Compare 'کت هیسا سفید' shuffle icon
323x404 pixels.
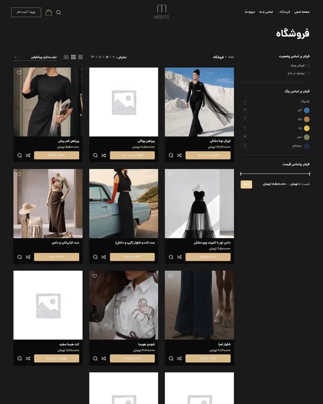(x=28, y=358)
